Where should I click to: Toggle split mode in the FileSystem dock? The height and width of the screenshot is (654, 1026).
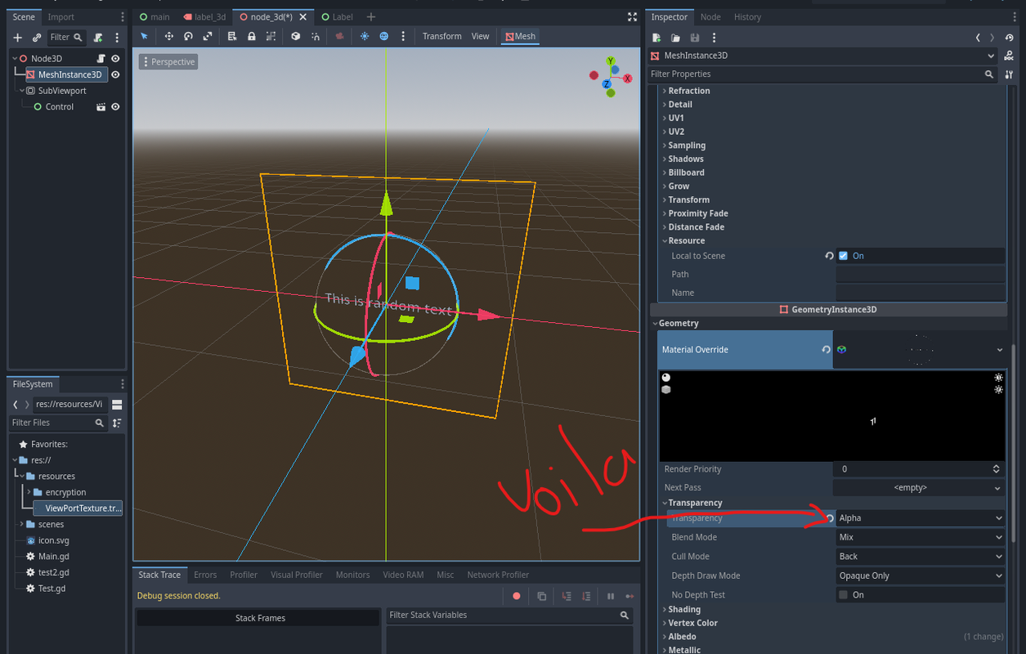click(x=117, y=405)
